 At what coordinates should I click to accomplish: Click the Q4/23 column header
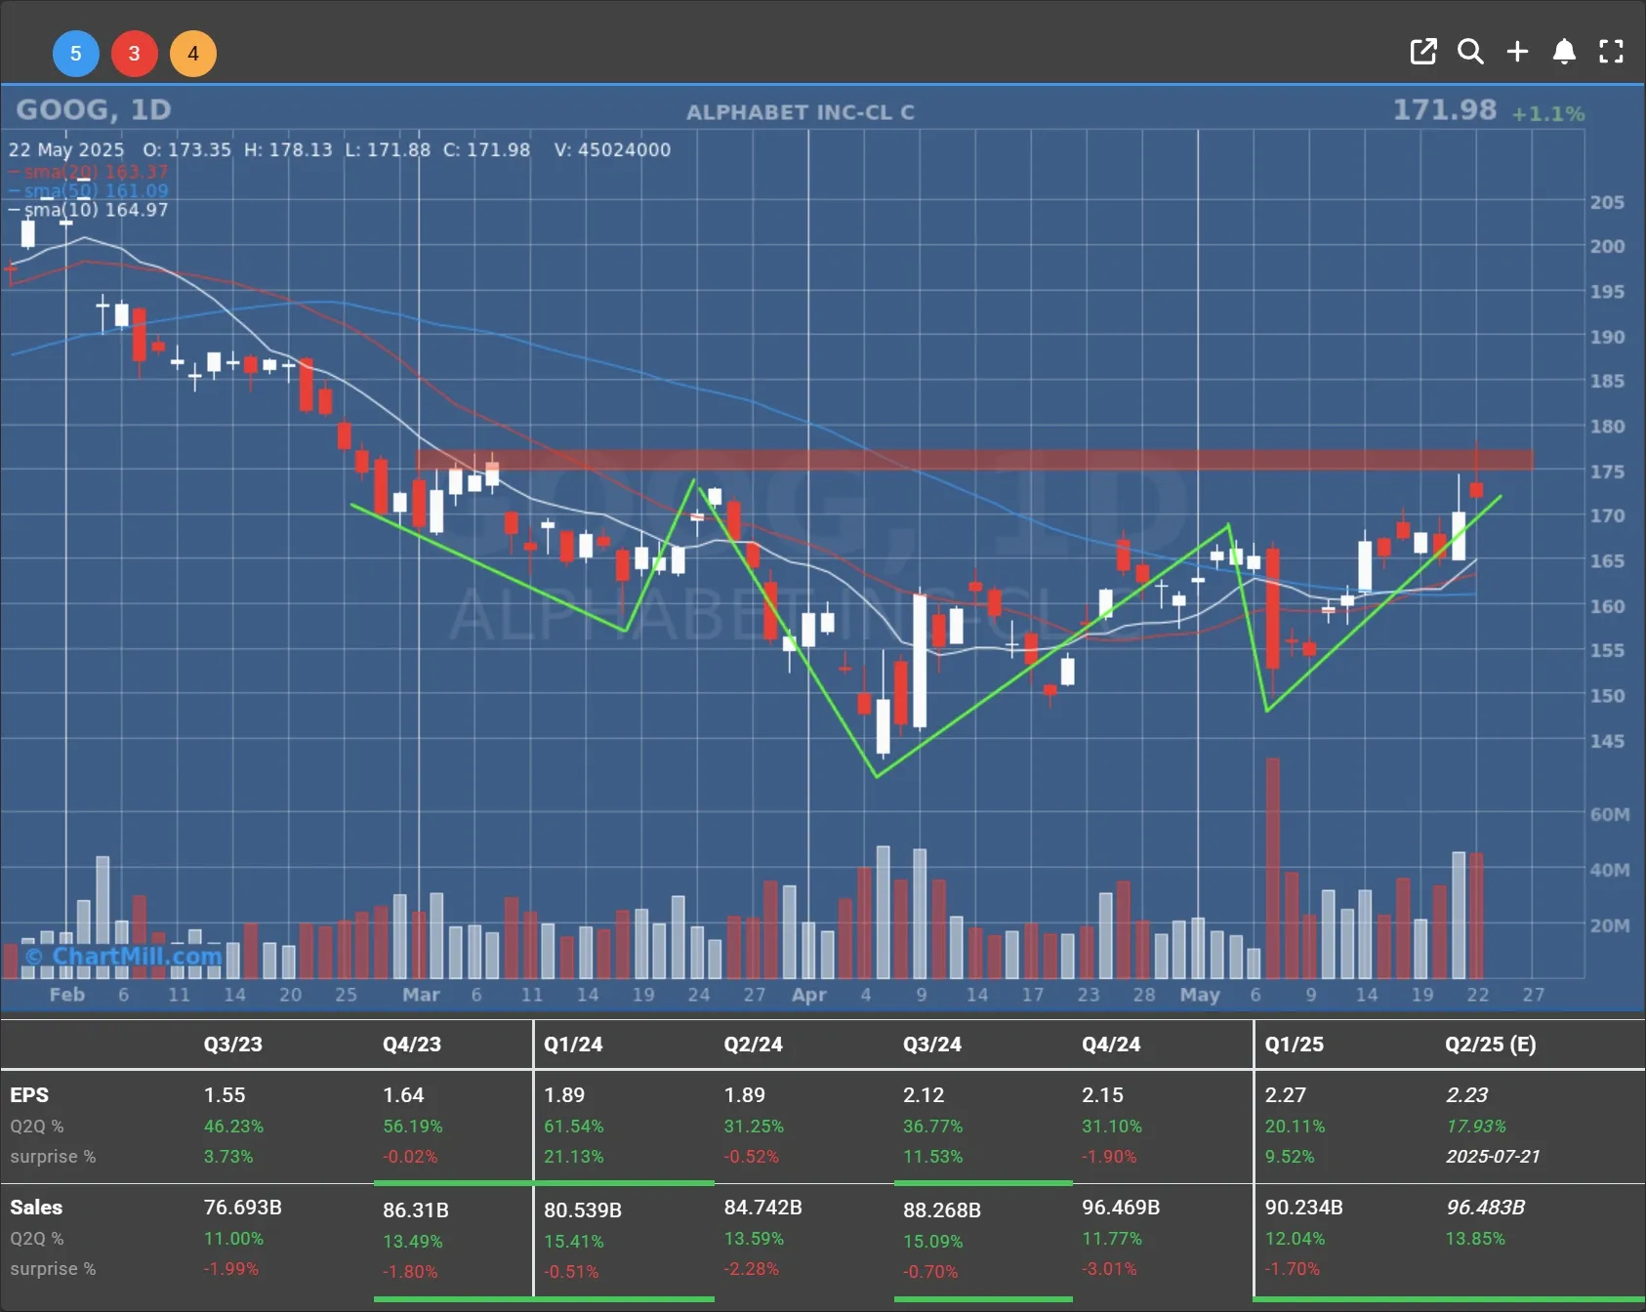click(412, 1044)
